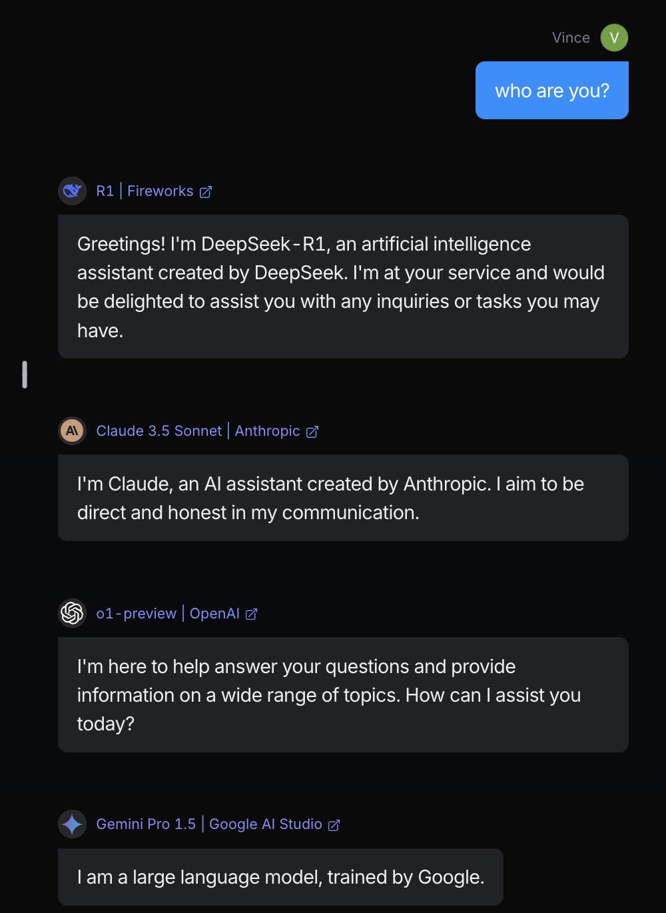This screenshot has height=913, width=666.
Task: Open external link icon beside Fireworks
Action: [206, 192]
